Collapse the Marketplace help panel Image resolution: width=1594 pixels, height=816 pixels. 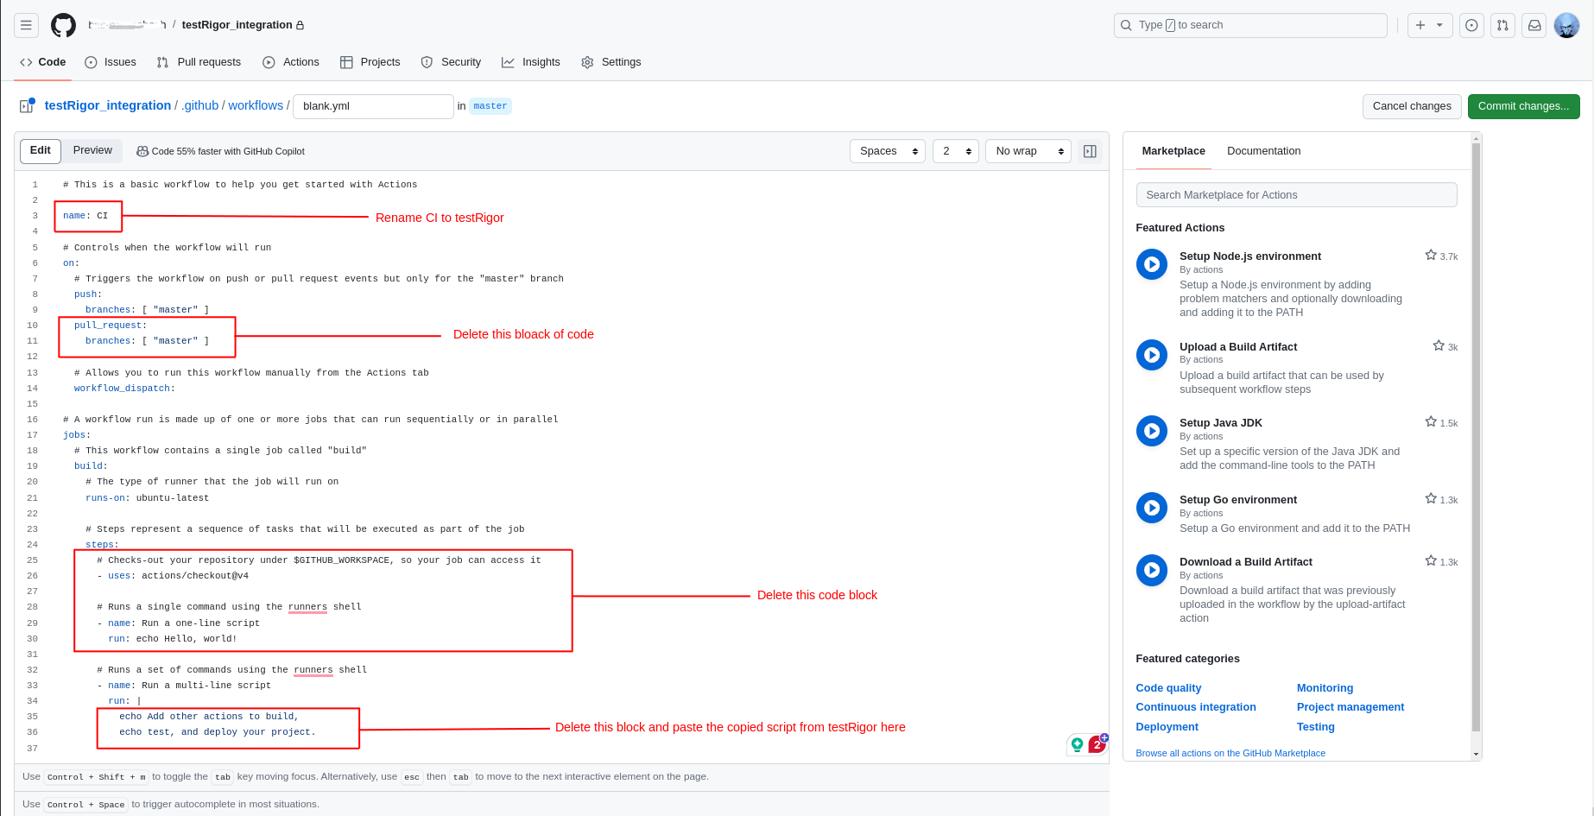[x=1090, y=151]
